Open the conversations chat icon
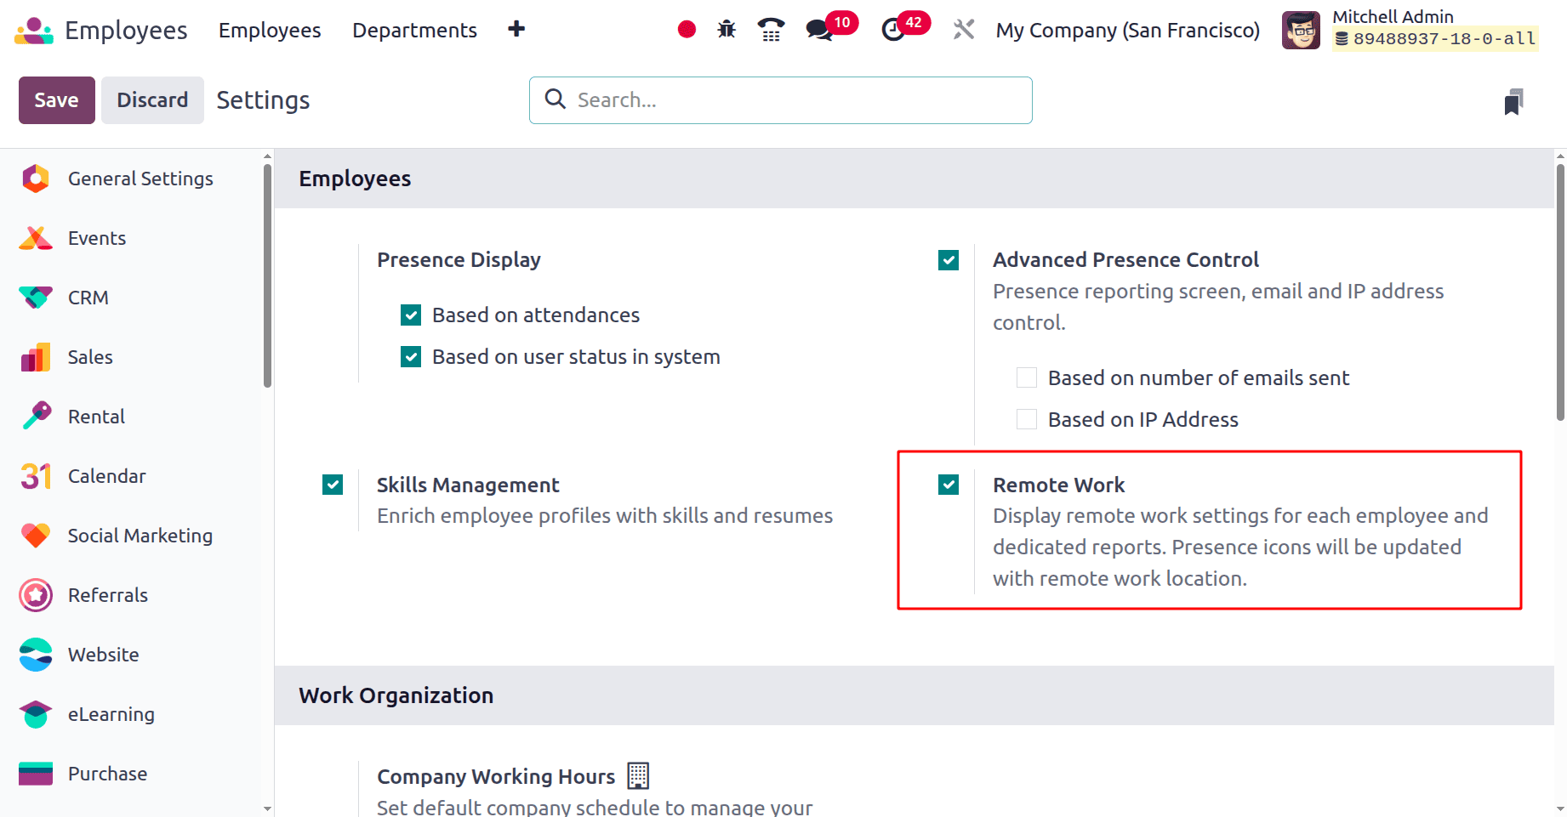 tap(819, 30)
